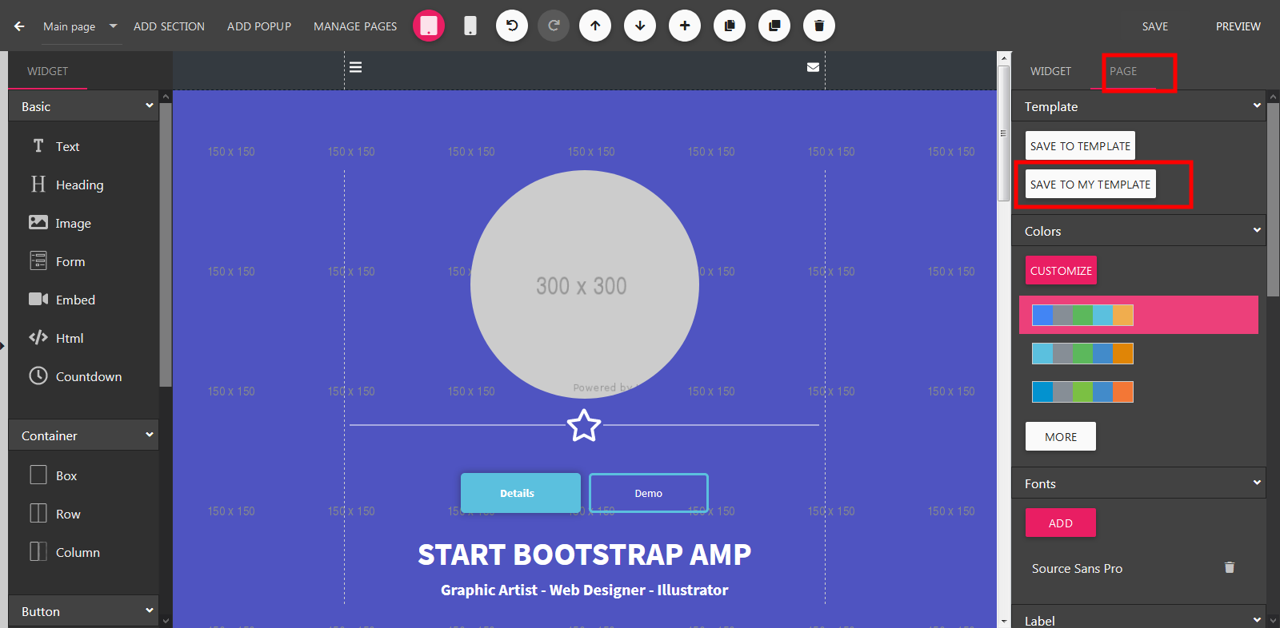Click the START BOOTSTRAP AMP heading
Viewport: 1280px width, 628px height.
point(584,554)
